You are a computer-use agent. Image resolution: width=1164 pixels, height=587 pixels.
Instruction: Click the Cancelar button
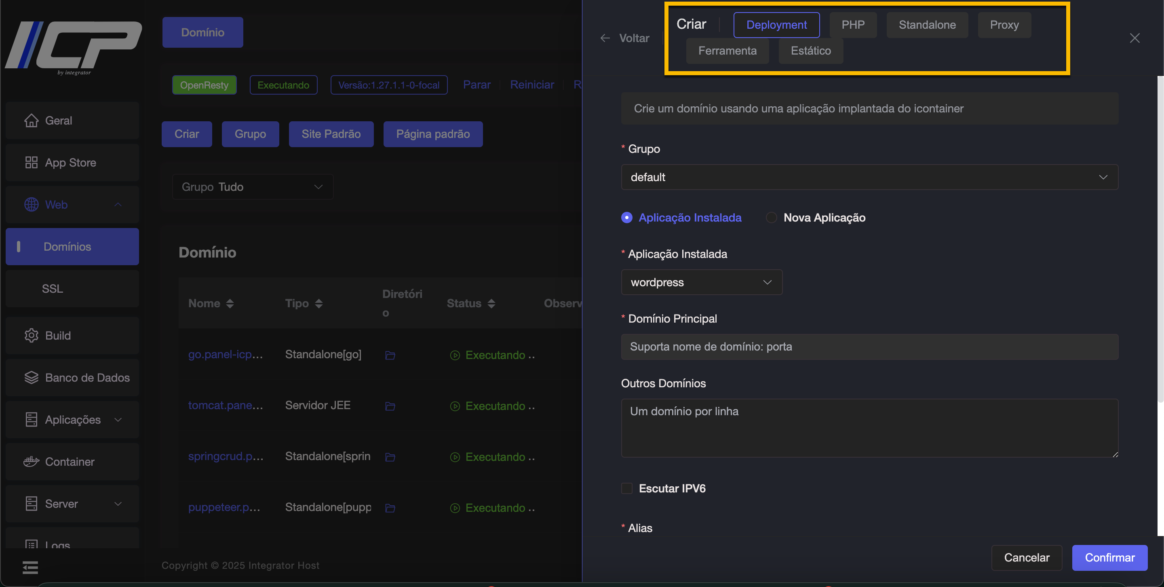pyautogui.click(x=1026, y=557)
